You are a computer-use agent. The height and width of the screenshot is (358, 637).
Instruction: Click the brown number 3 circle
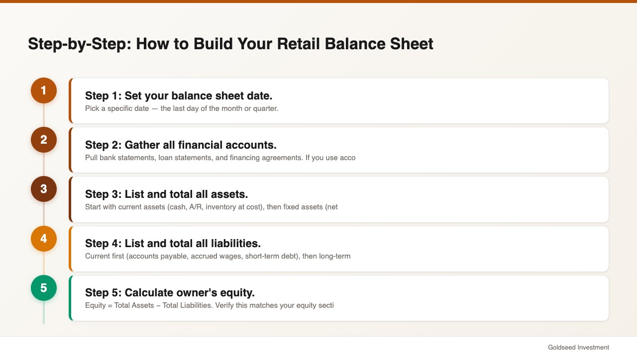tap(44, 189)
